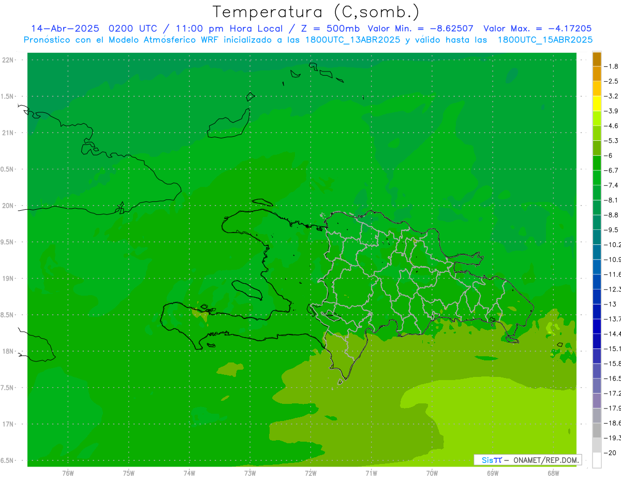Pick the bright yellow swatch in the legend

(x=597, y=104)
